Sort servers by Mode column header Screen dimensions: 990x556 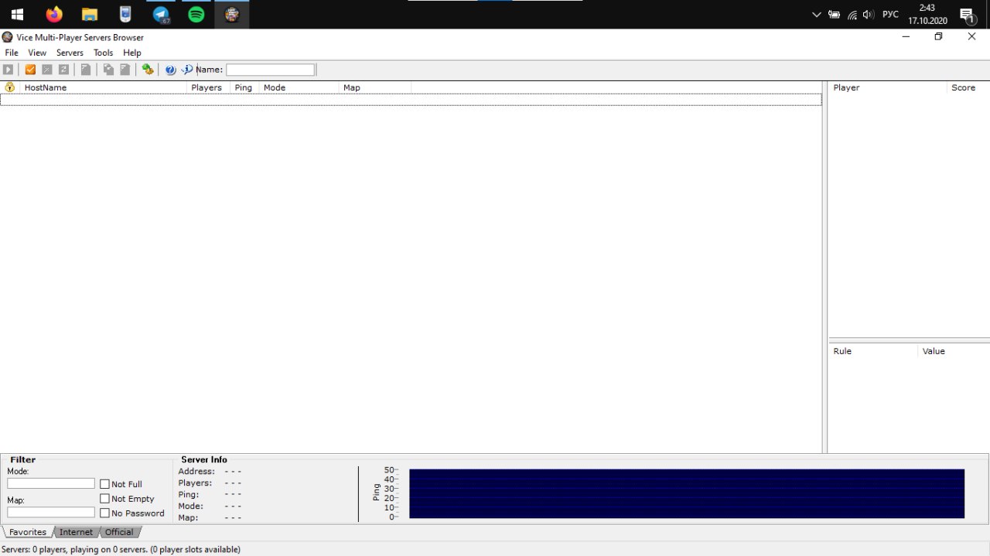(299, 87)
